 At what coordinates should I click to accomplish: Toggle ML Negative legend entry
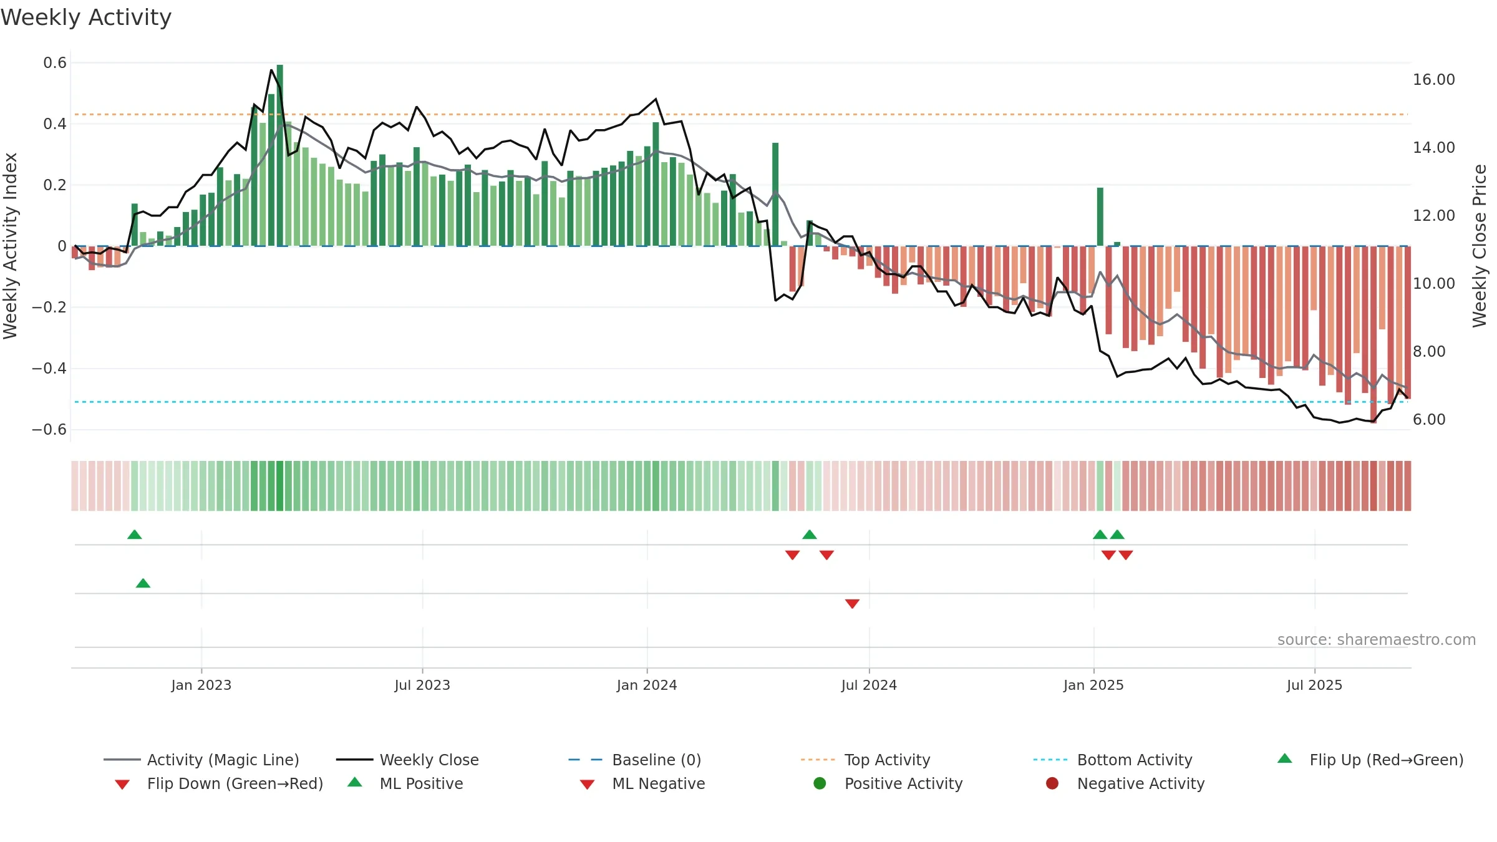coord(642,783)
